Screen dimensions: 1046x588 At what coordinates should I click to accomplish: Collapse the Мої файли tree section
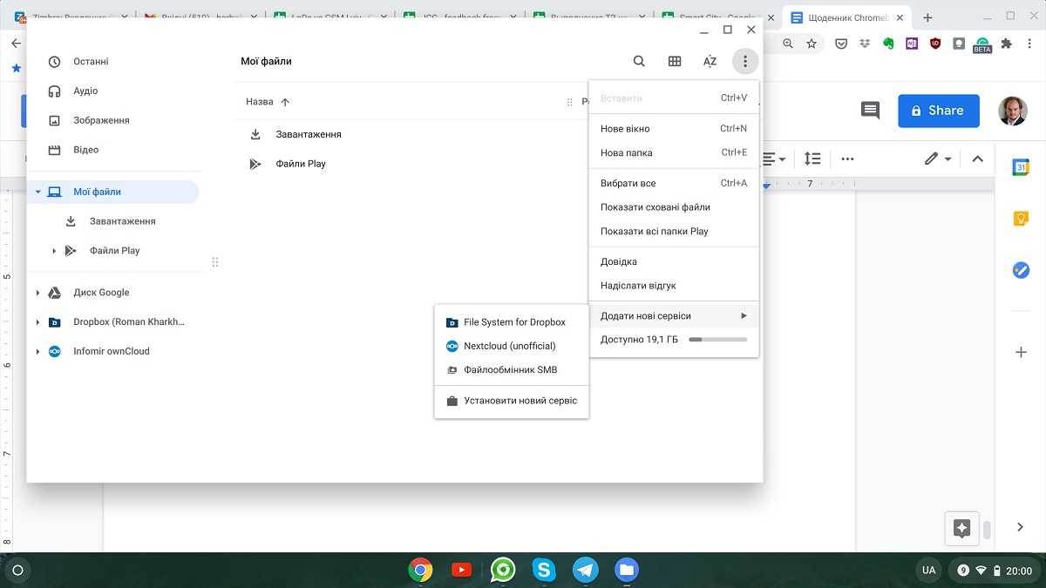pyautogui.click(x=37, y=192)
